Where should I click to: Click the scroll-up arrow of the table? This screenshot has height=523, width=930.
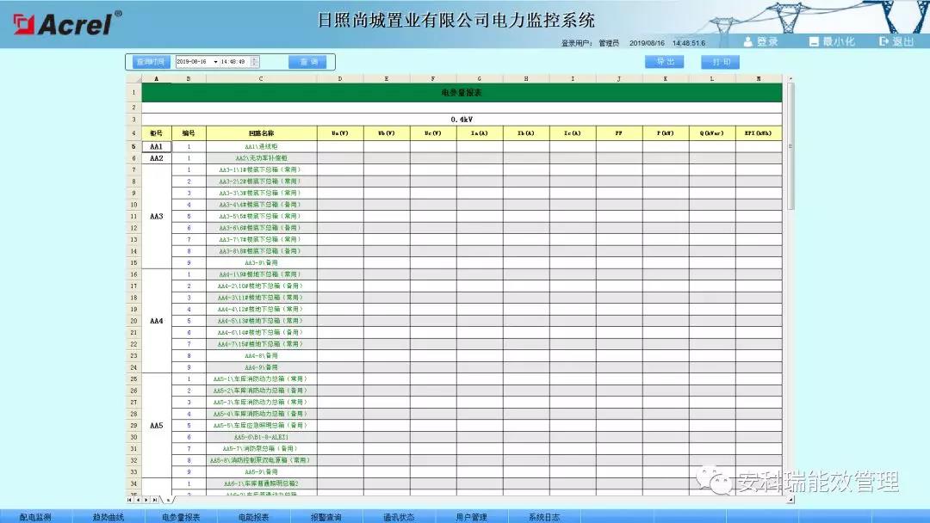click(790, 78)
